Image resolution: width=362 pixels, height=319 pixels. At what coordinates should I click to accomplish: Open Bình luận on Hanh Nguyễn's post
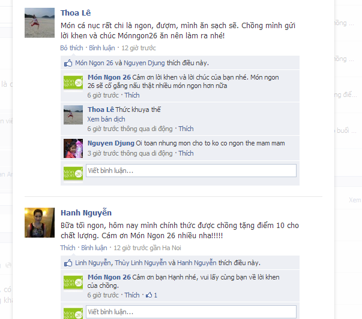click(x=94, y=248)
